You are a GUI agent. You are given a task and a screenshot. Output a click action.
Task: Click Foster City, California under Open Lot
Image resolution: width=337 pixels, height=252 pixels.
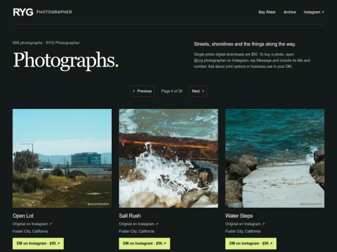pos(30,231)
